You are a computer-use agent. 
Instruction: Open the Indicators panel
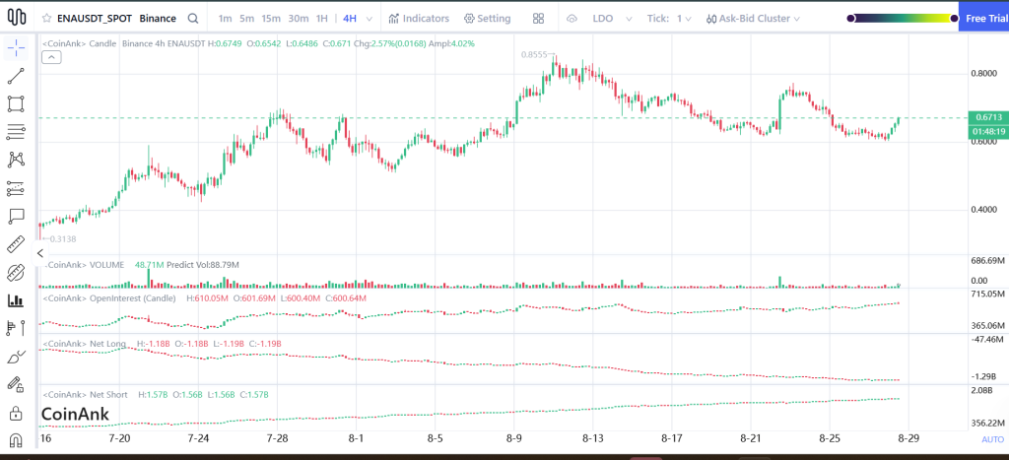pos(419,18)
